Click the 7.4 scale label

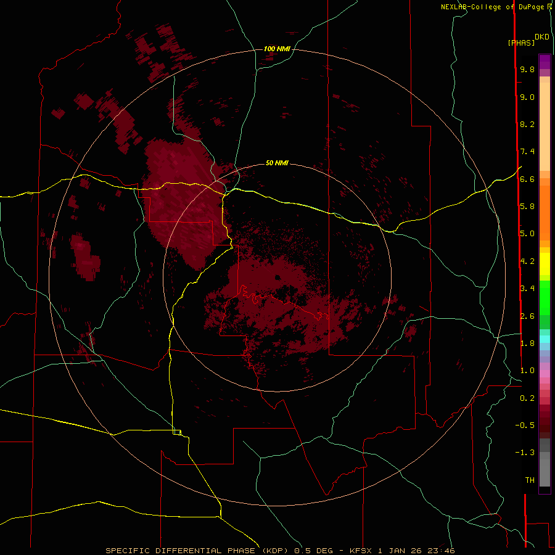point(527,152)
